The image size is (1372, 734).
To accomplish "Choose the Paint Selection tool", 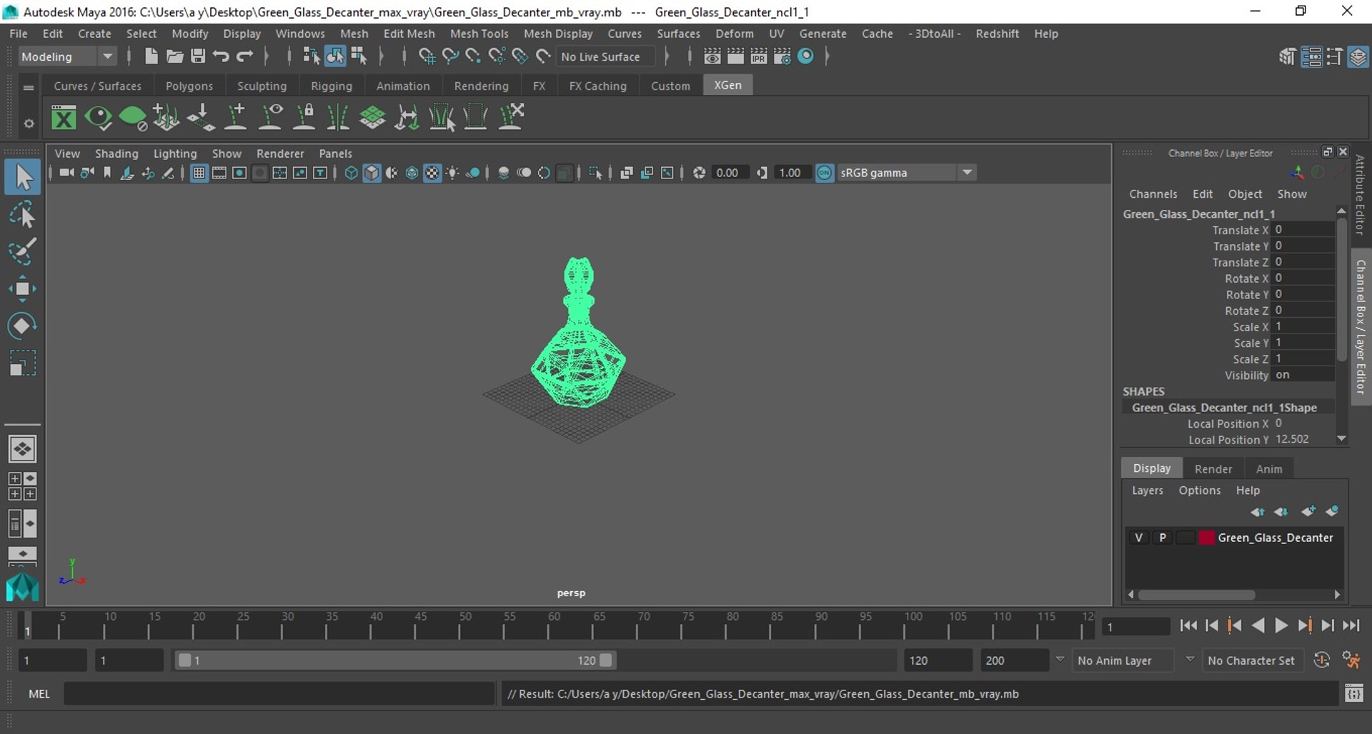I will (22, 251).
